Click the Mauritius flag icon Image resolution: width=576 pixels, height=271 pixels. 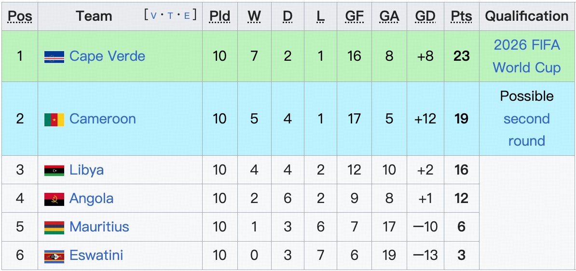54,228
